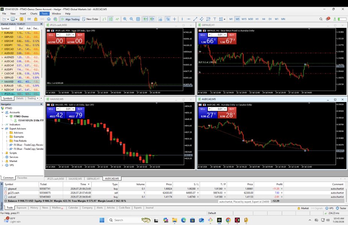348x225 pixels.
Task: Click the search magnifier icon at top right
Action: tap(321, 19)
